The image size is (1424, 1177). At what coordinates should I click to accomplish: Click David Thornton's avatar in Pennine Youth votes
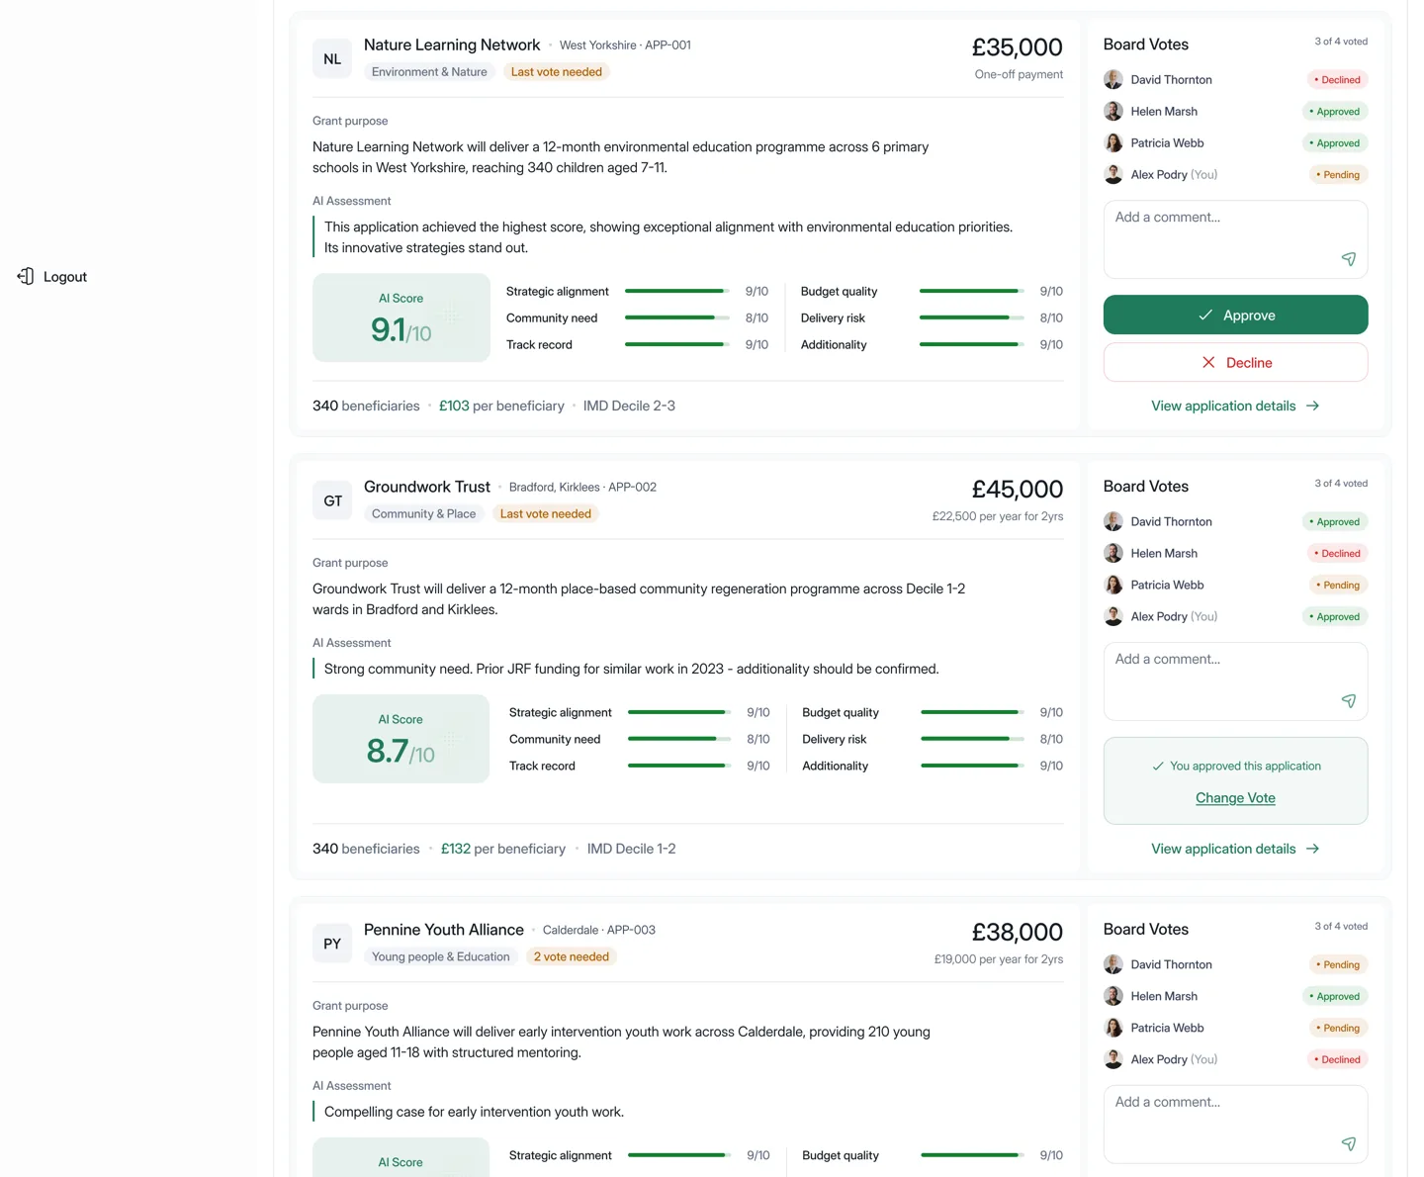(x=1113, y=964)
